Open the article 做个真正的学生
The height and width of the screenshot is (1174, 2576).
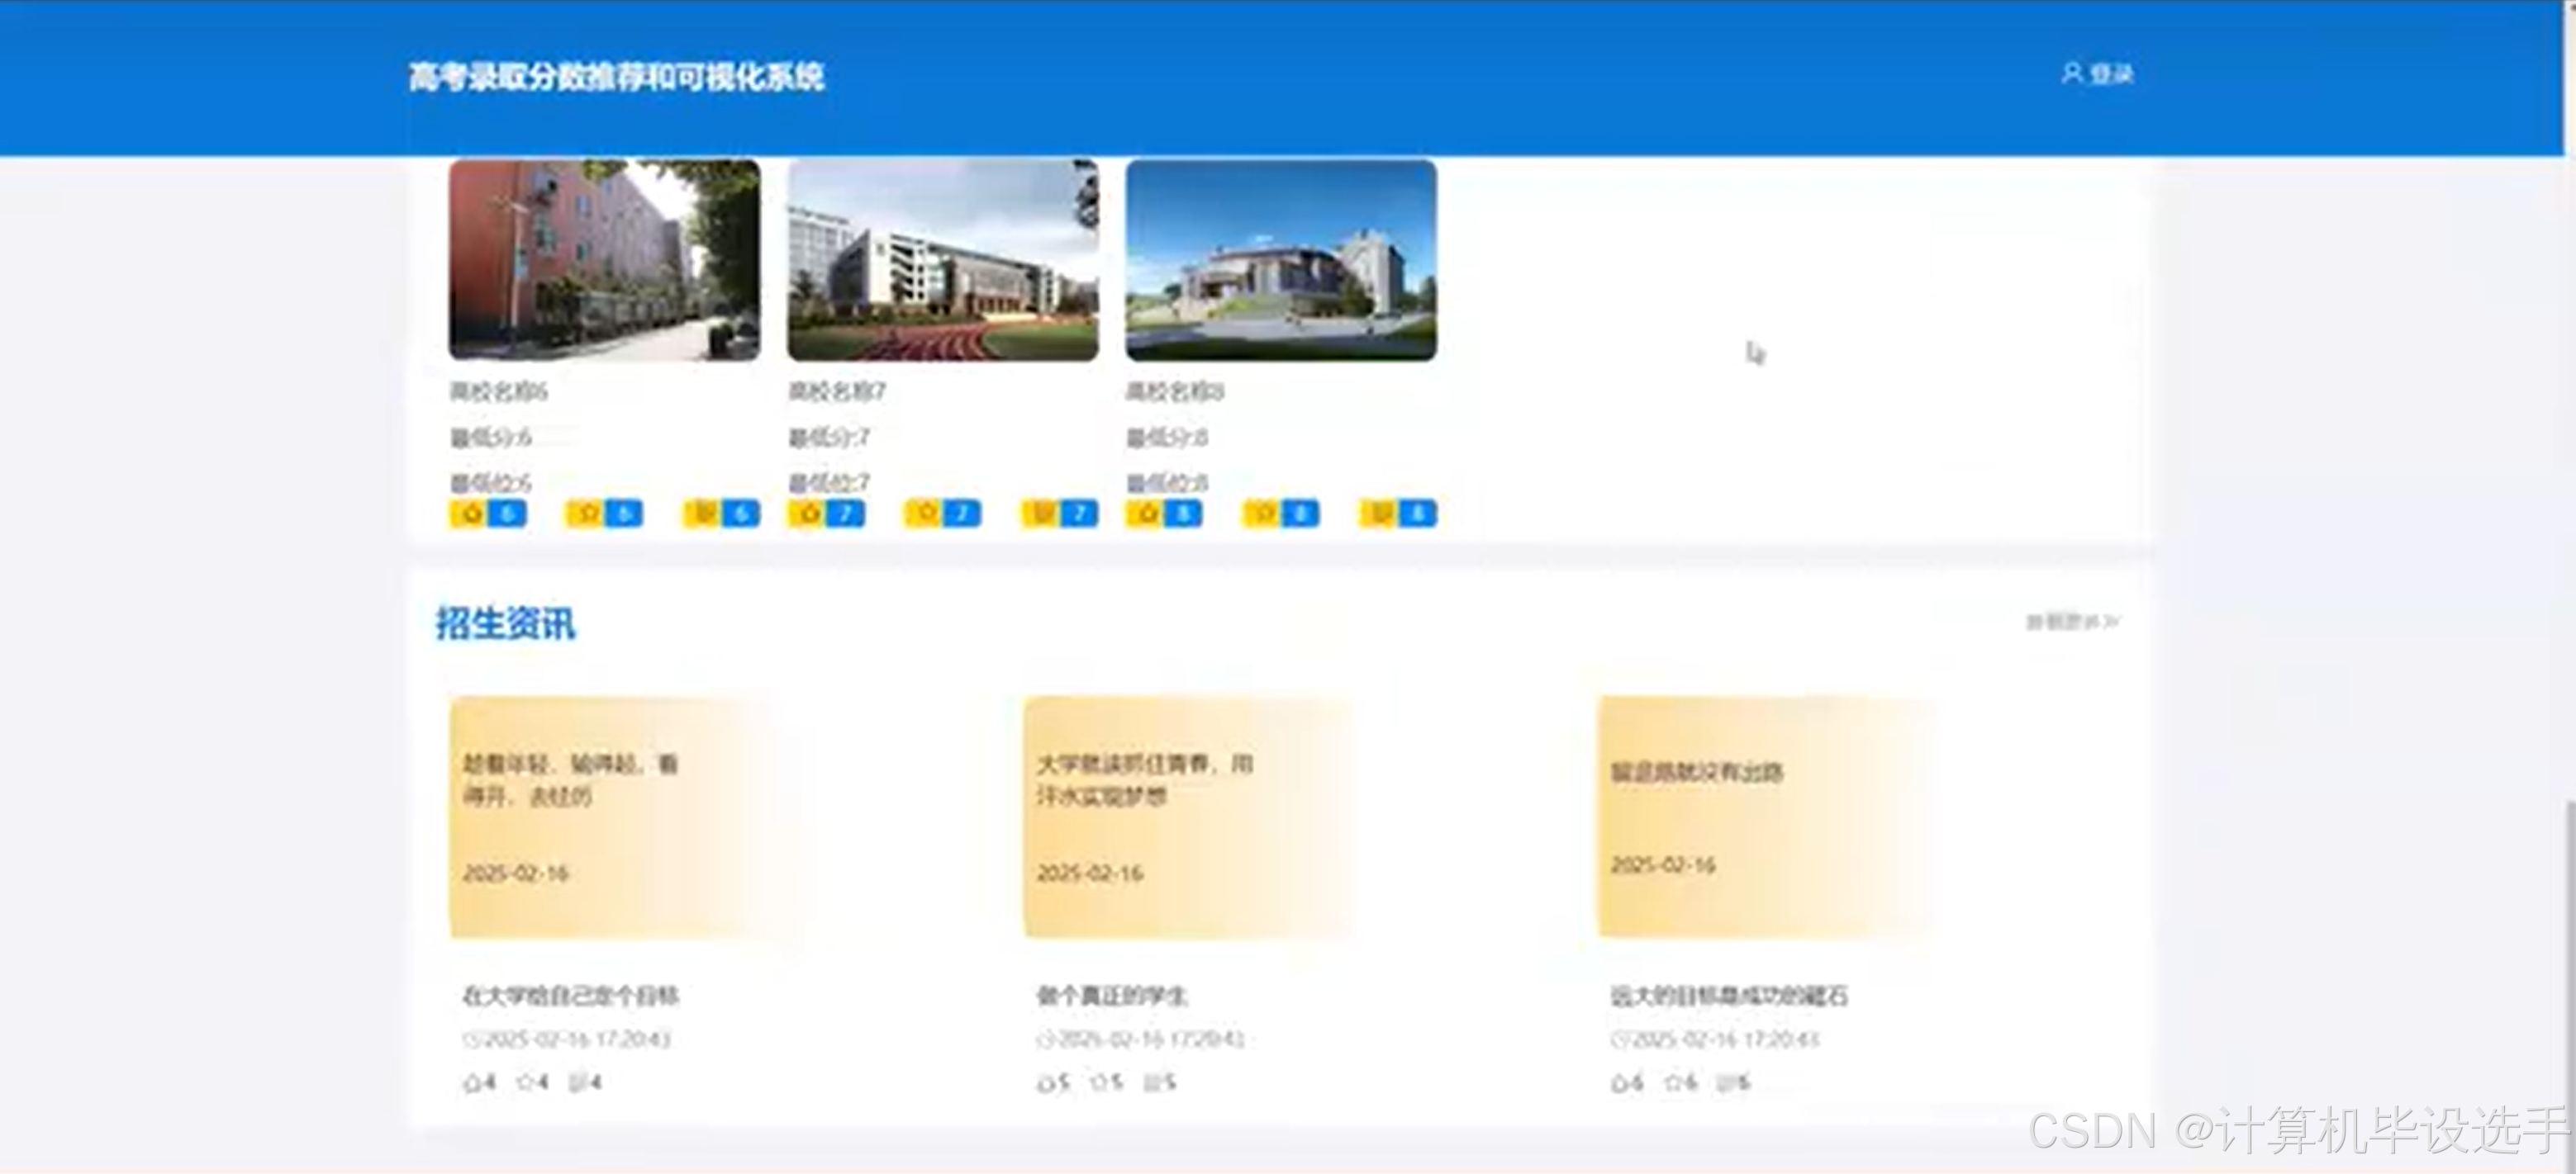coord(1111,995)
